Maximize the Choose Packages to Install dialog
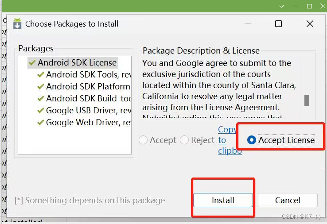327x224 pixels. pos(278,24)
